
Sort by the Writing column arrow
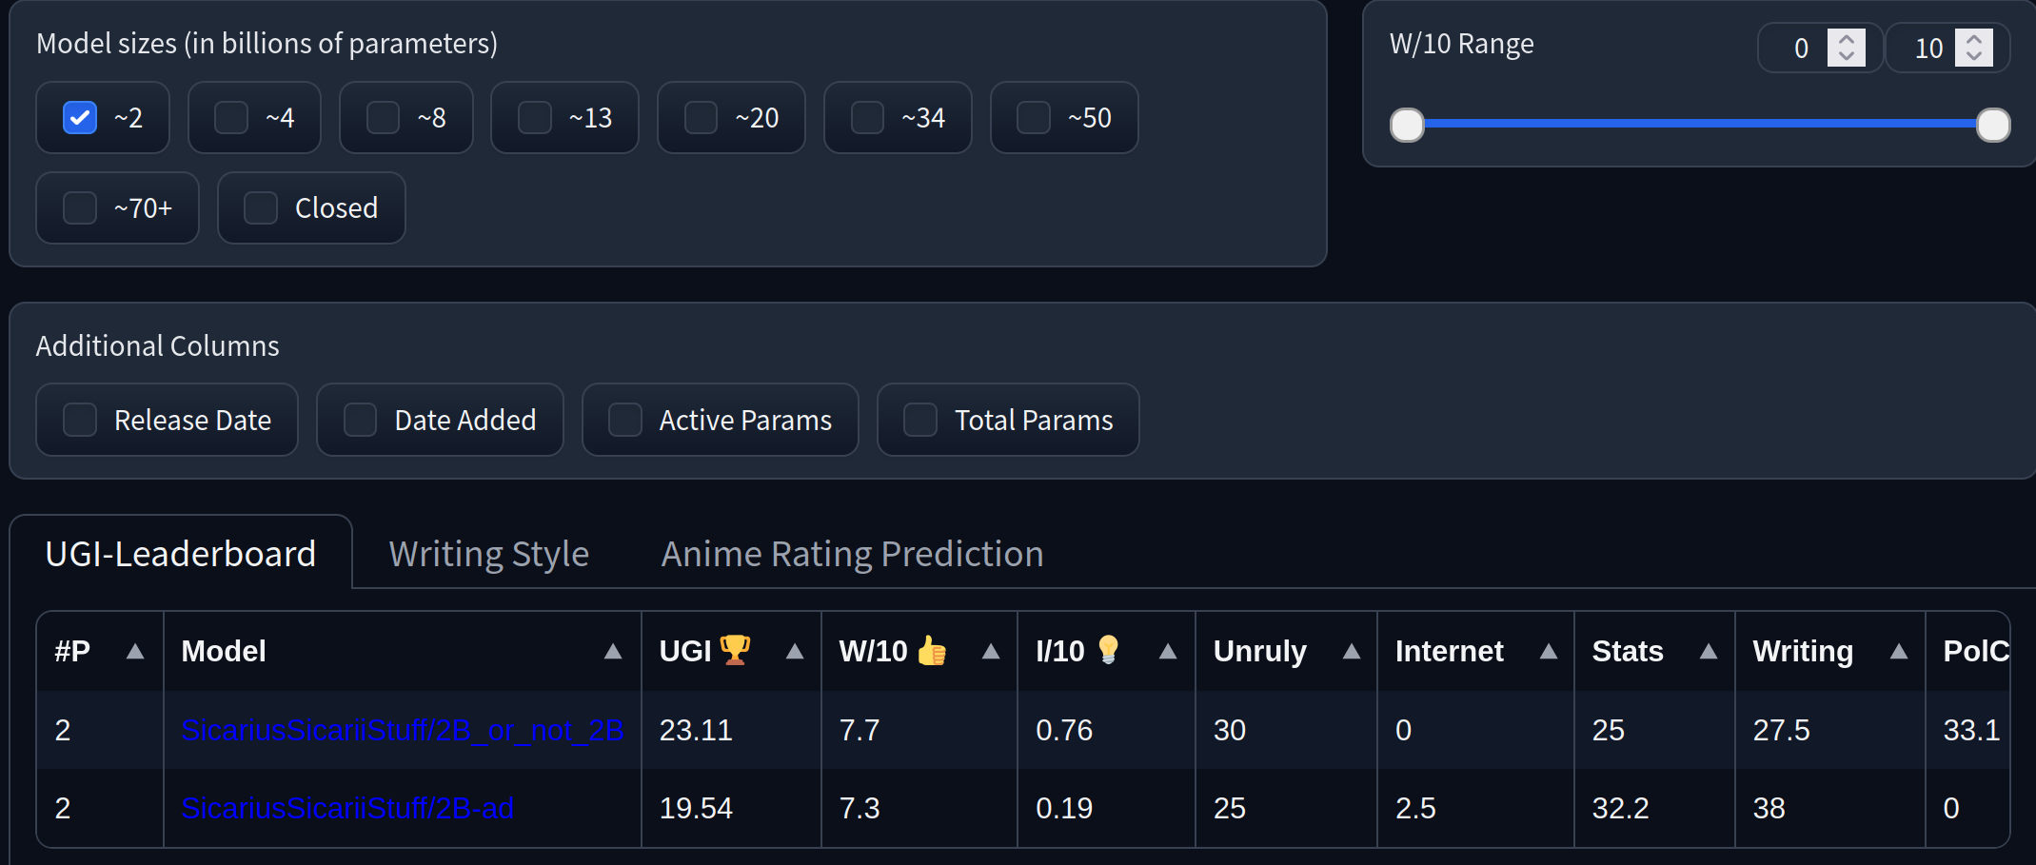(1899, 652)
